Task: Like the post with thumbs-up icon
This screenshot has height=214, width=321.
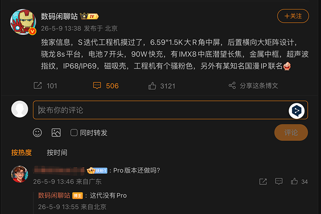Action: pos(152,86)
